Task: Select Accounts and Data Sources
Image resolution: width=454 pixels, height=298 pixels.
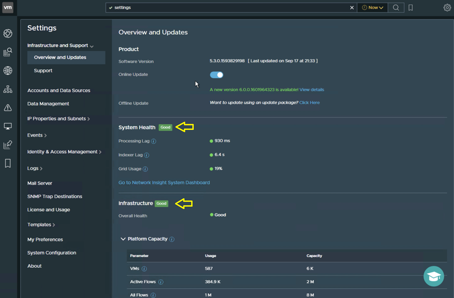Action: pos(59,90)
